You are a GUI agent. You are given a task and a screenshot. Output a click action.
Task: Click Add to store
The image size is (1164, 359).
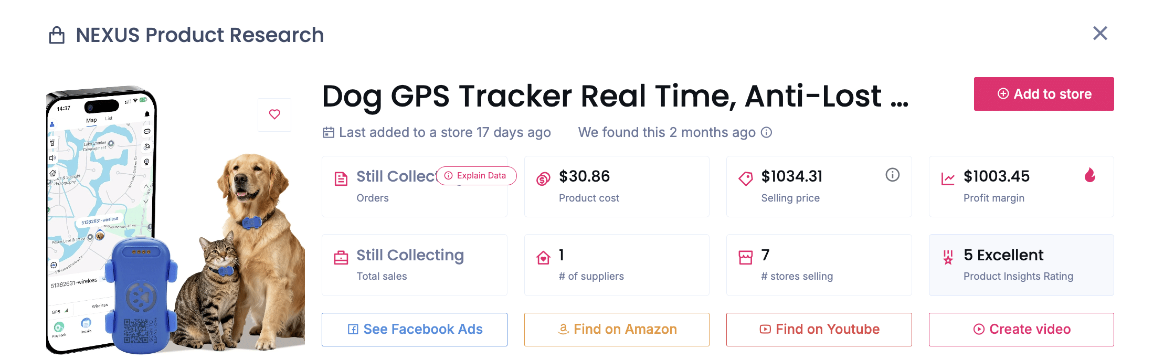pos(1043,94)
